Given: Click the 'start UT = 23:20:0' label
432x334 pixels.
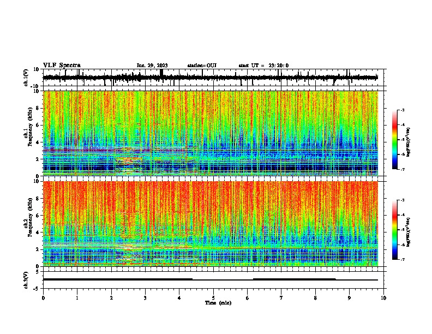Looking at the screenshot, I should [x=263, y=65].
